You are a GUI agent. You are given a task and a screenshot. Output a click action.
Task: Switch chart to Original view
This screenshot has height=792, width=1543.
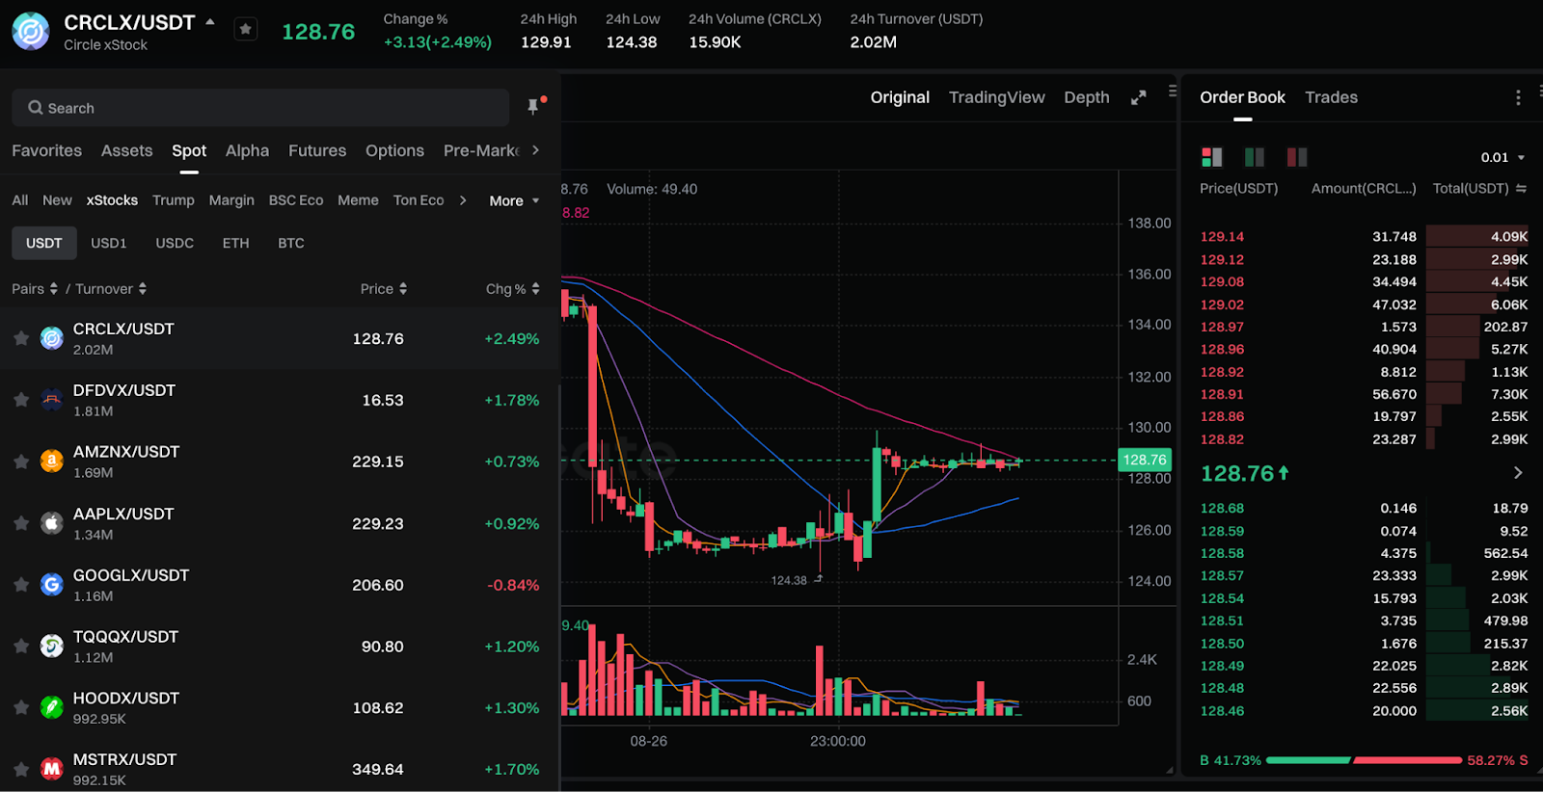pos(900,97)
